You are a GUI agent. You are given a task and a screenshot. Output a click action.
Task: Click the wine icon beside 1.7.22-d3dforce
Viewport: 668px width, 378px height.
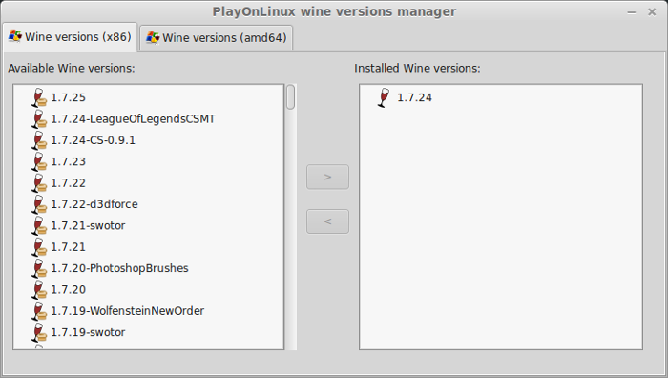coord(39,204)
